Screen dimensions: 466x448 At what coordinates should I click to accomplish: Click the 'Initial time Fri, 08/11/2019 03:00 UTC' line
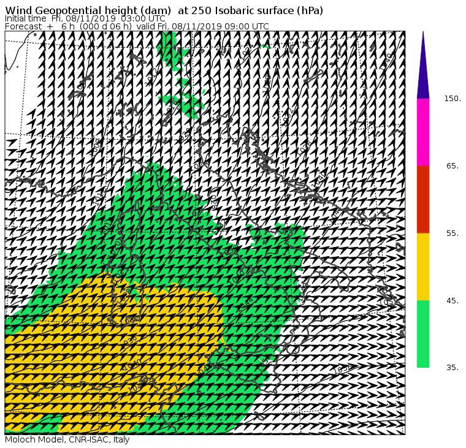[85, 18]
